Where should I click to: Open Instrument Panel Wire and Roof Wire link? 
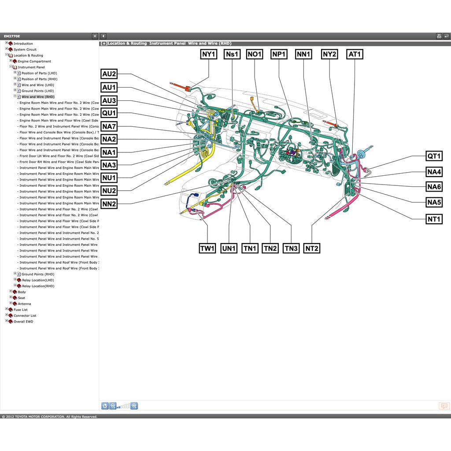59,262
